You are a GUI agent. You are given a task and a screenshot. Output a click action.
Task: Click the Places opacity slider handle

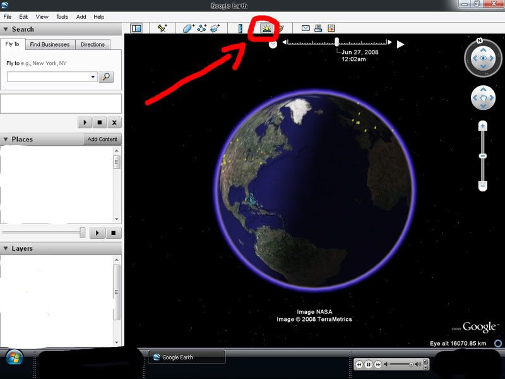tap(83, 232)
